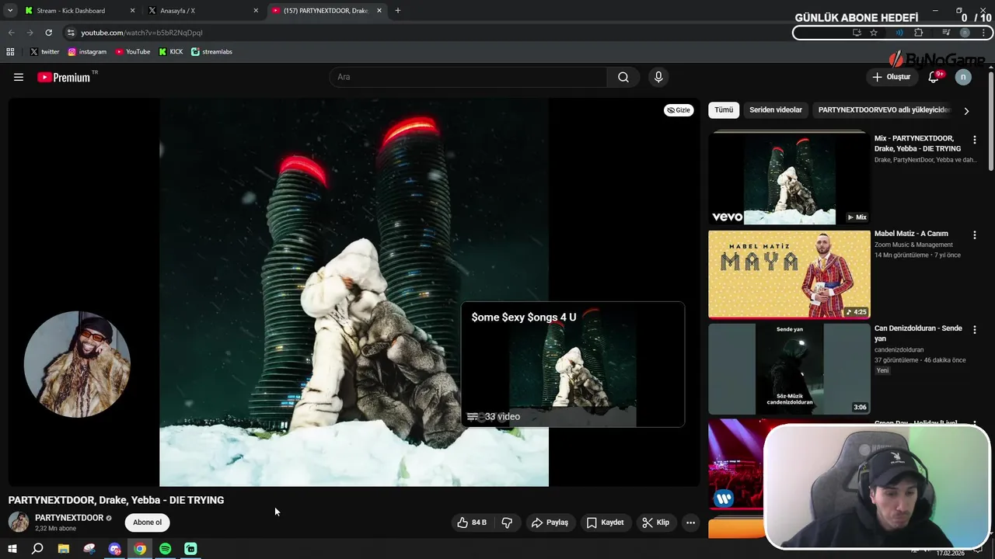Hide the end screen with Gizle
This screenshot has width=995, height=559.
point(679,110)
